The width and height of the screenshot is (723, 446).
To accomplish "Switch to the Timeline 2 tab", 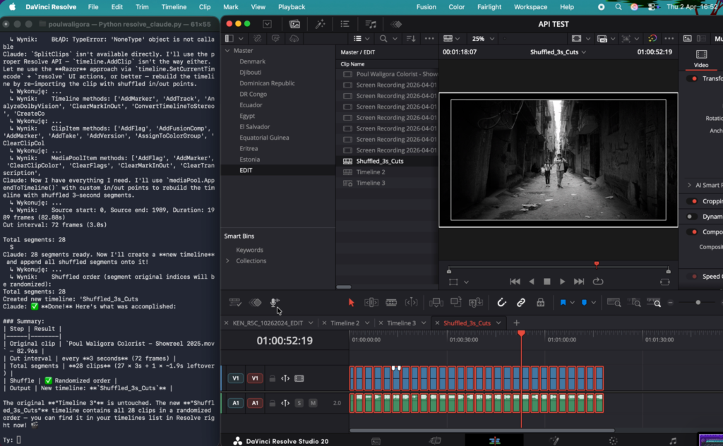I will pyautogui.click(x=345, y=322).
